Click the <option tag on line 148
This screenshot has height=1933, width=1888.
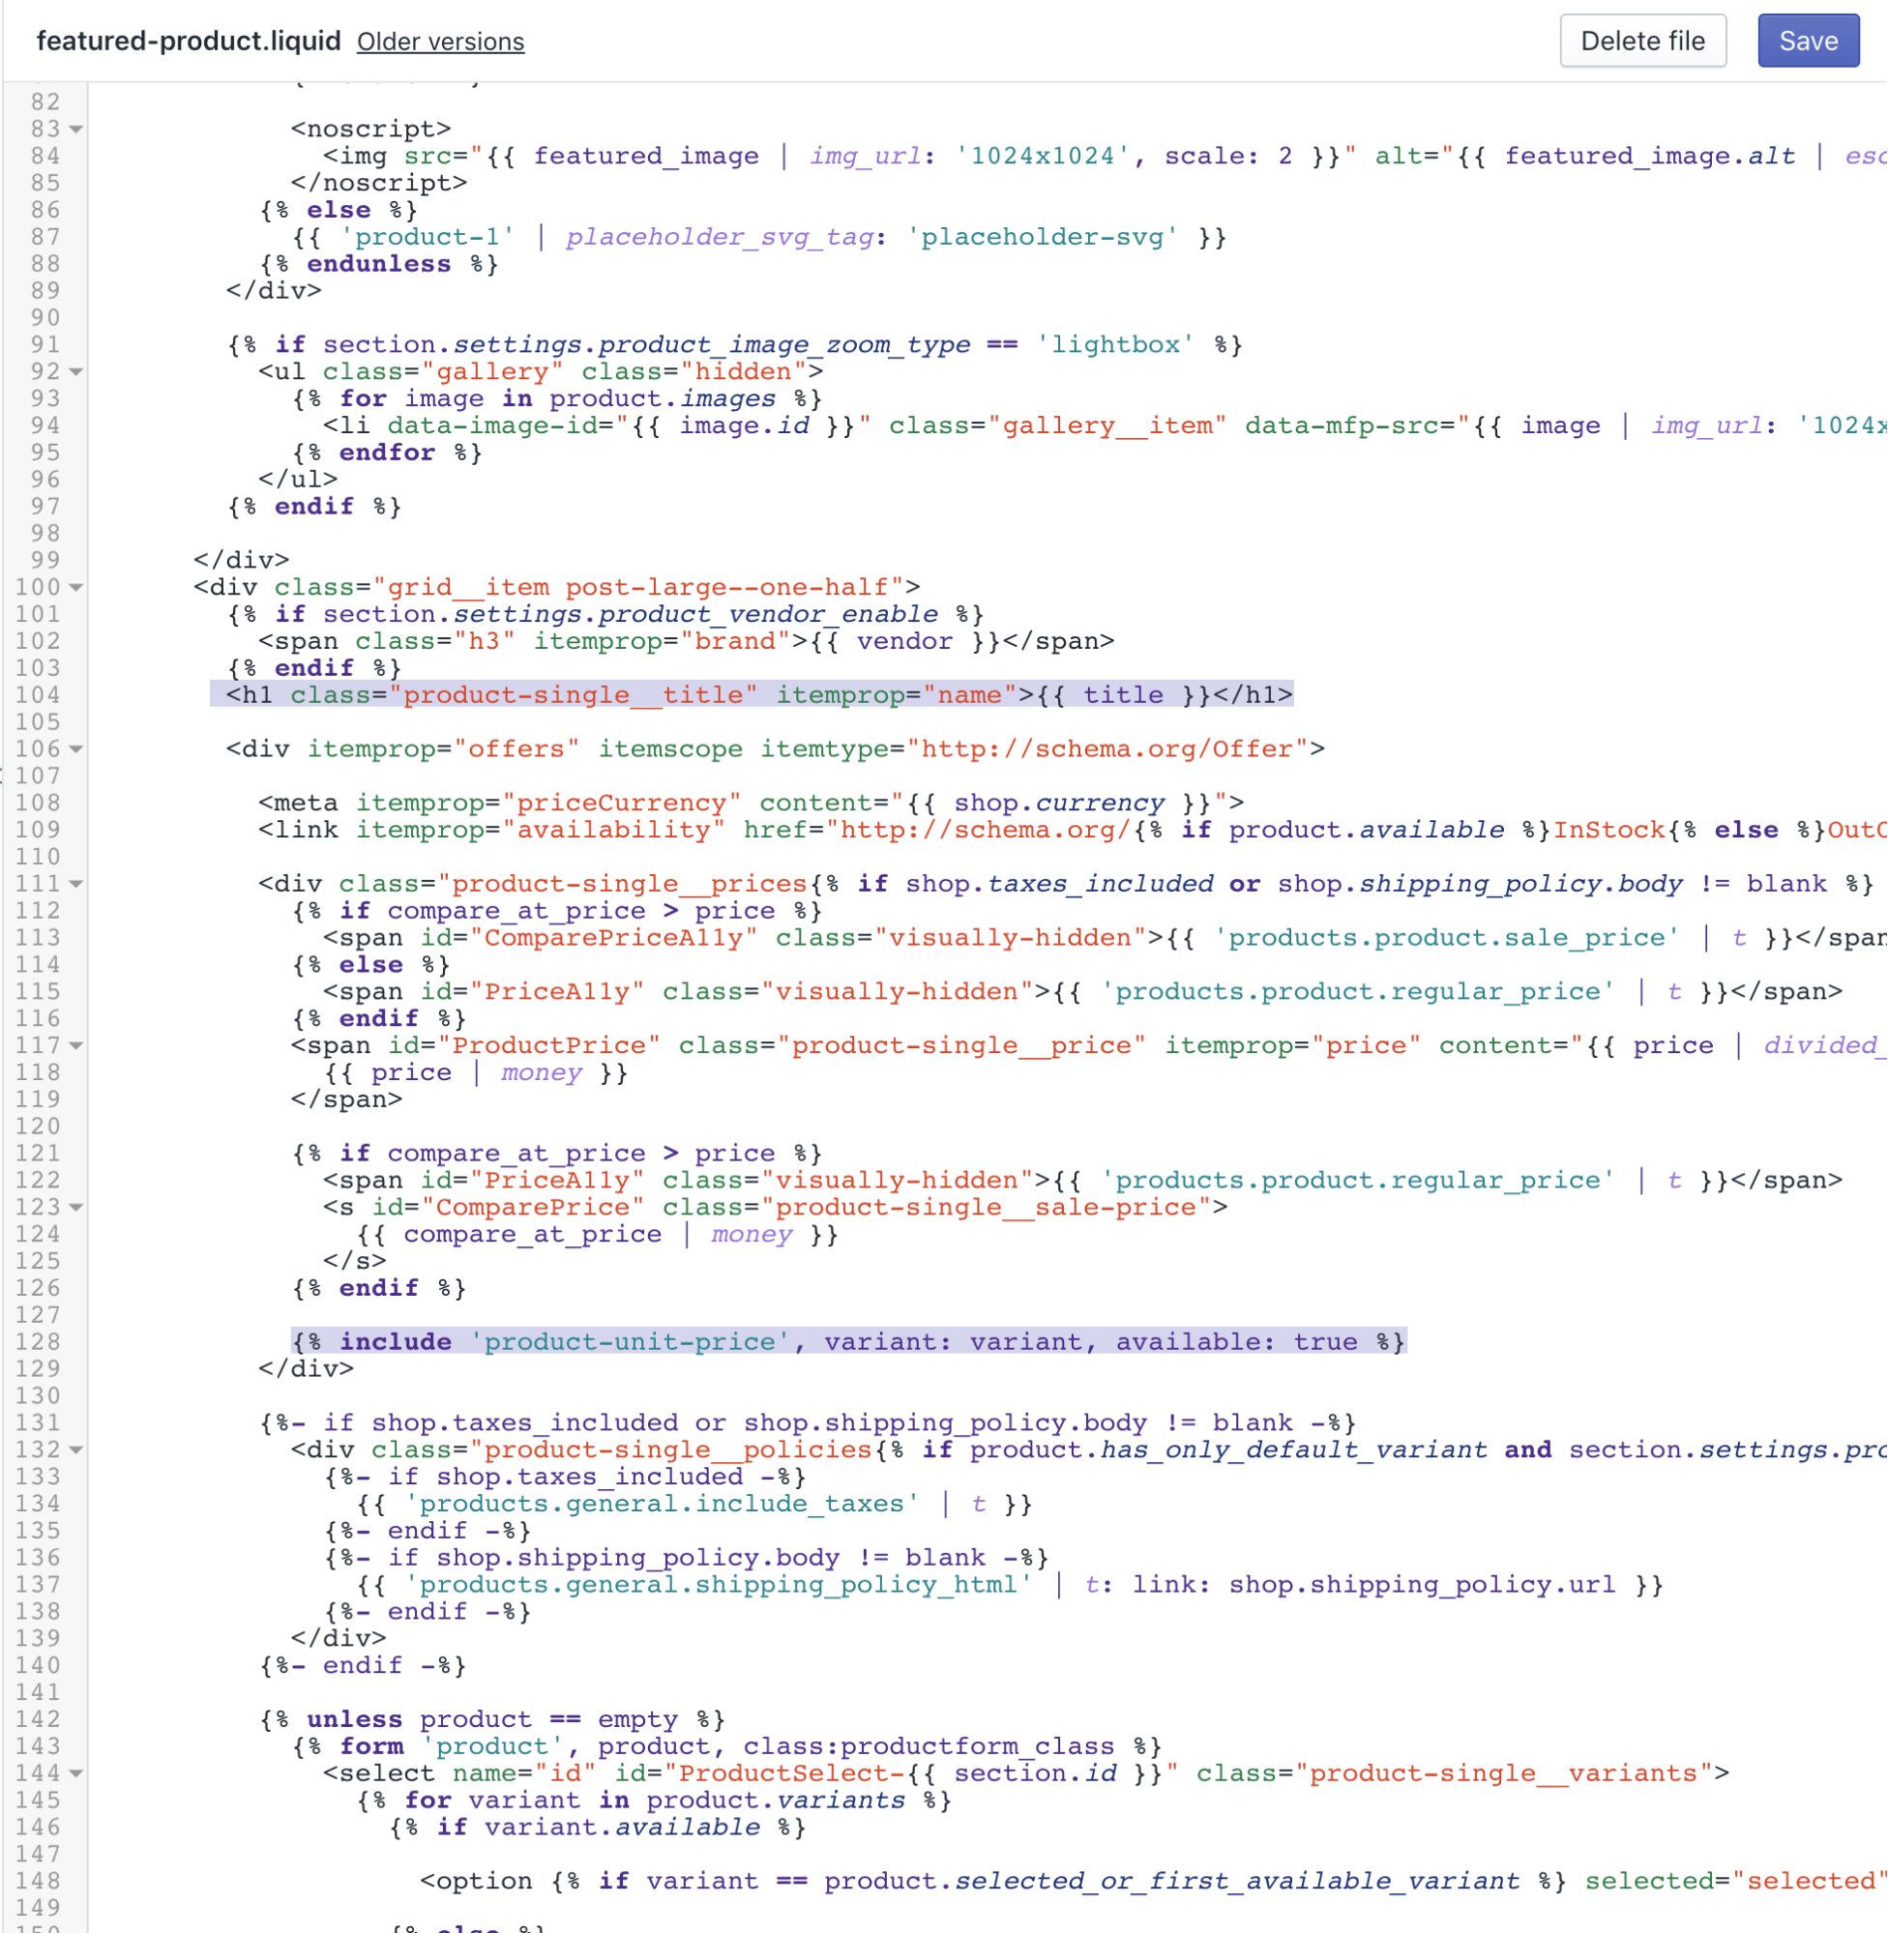point(476,1881)
